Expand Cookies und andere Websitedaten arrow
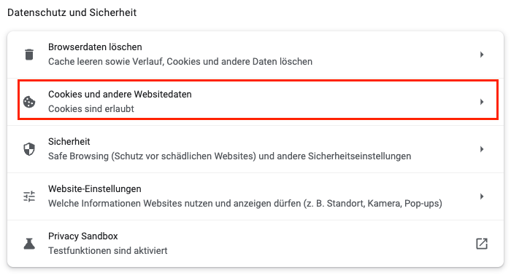511x275 pixels. click(x=482, y=102)
